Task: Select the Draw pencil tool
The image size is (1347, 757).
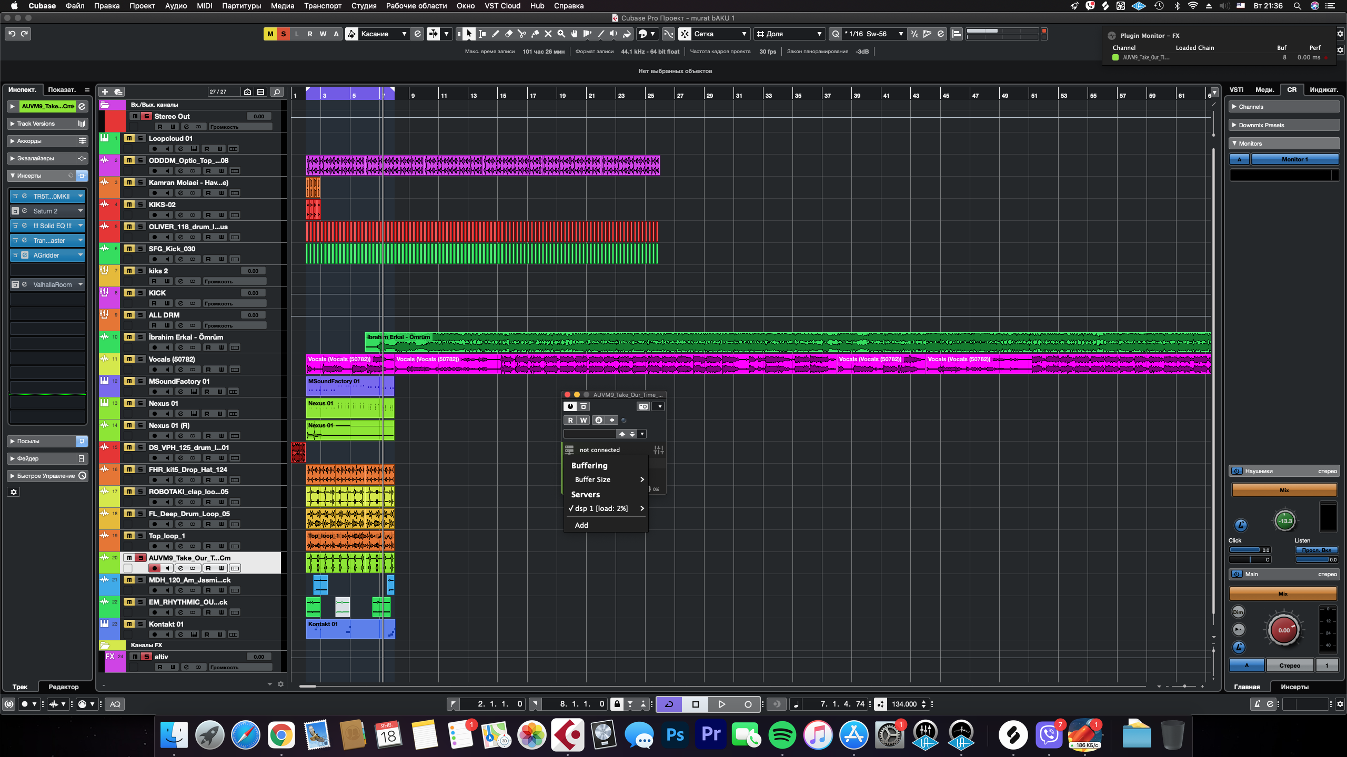Action: (495, 34)
